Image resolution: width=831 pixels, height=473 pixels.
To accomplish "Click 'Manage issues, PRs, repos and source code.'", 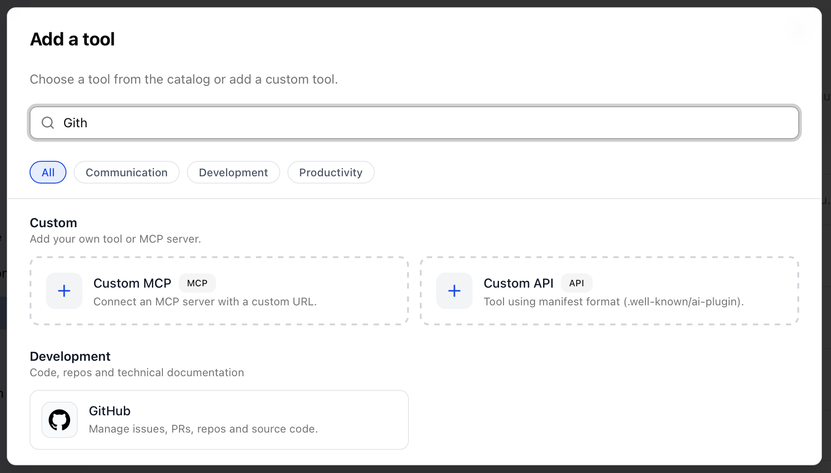I will coord(203,429).
